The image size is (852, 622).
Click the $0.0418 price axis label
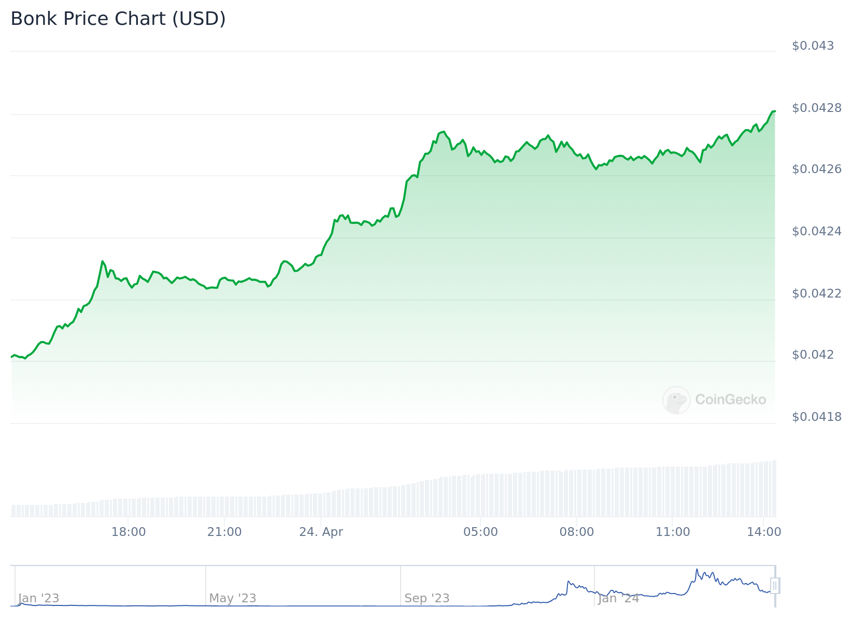816,417
